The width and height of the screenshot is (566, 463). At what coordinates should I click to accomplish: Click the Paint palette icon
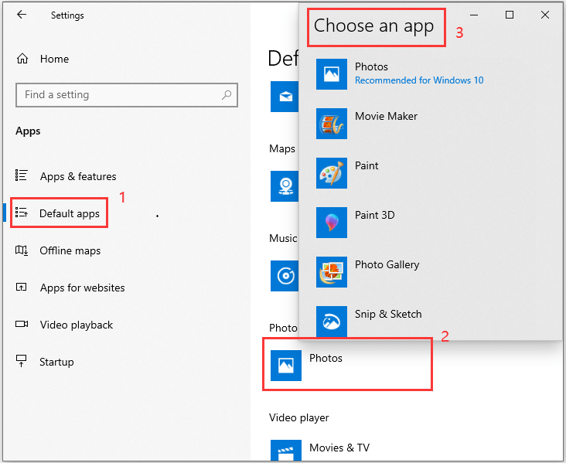[x=332, y=173]
